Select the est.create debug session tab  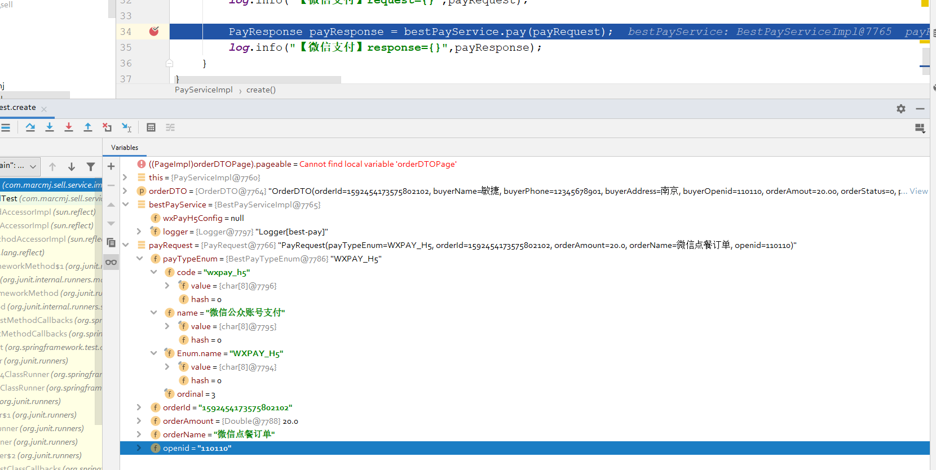coord(18,108)
